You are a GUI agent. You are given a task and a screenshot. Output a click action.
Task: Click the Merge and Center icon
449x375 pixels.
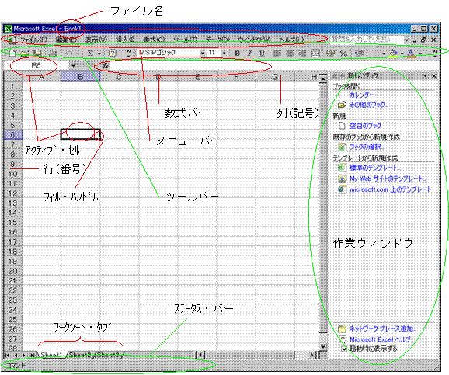[315, 54]
